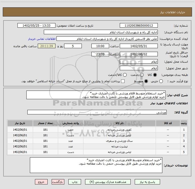
Task: Click the announcement date-time field 1402/05/25
Action: coord(36,25)
